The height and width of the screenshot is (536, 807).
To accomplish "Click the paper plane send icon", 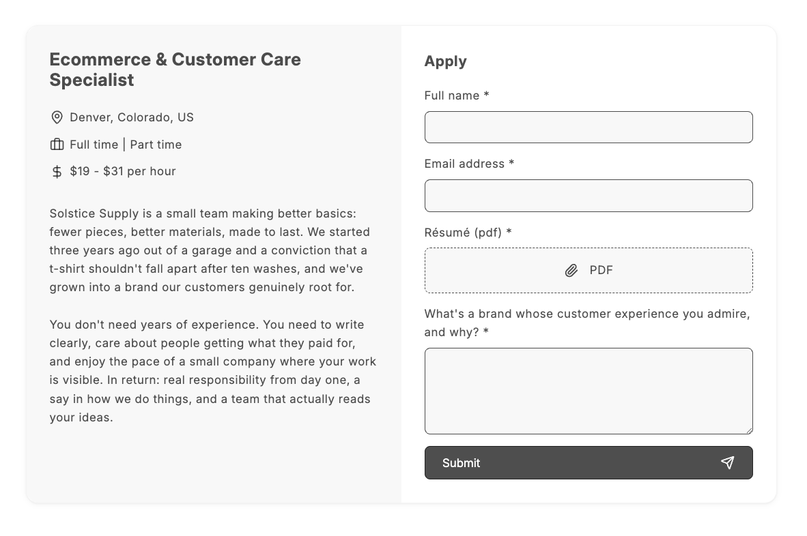I will 727,462.
